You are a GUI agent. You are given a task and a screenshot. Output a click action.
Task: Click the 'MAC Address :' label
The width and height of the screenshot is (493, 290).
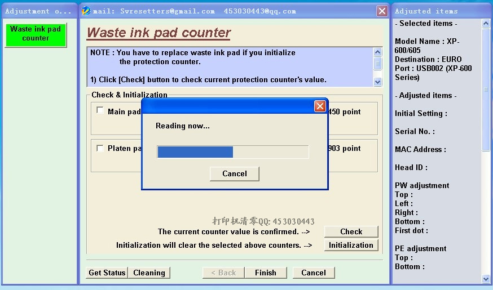(x=420, y=149)
